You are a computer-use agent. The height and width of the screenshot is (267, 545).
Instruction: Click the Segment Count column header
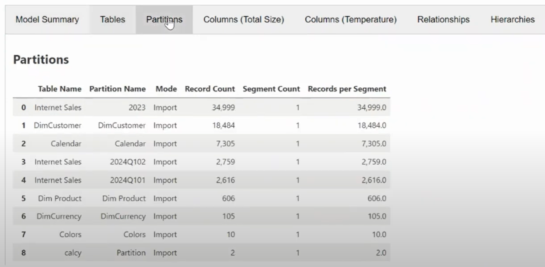(271, 89)
